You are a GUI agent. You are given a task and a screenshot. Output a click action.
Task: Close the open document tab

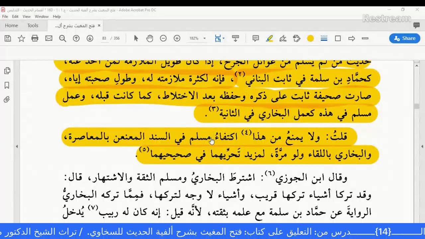point(99,26)
